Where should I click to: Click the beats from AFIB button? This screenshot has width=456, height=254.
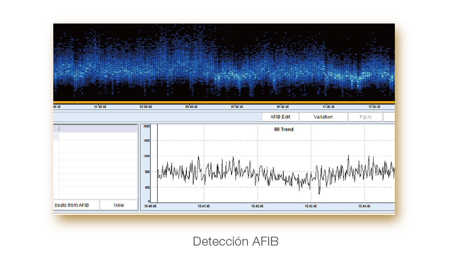[x=76, y=205]
